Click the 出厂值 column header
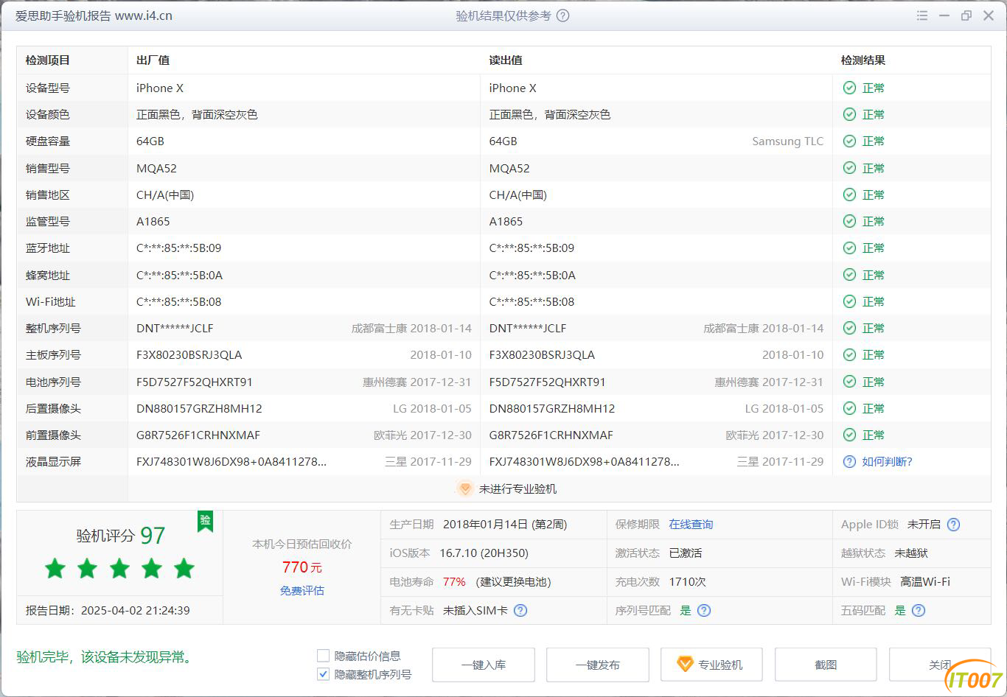The image size is (1007, 697). (x=153, y=60)
